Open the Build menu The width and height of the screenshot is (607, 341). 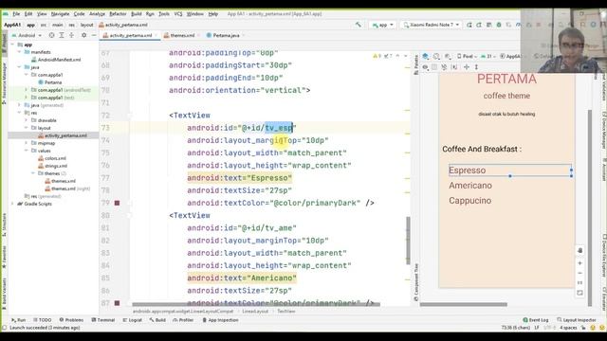pyautogui.click(x=137, y=14)
